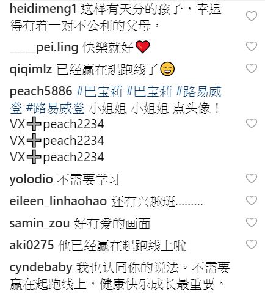This screenshot has height=294, width=265.
Task: Open ____pei.ling username link
Action: pos(44,48)
